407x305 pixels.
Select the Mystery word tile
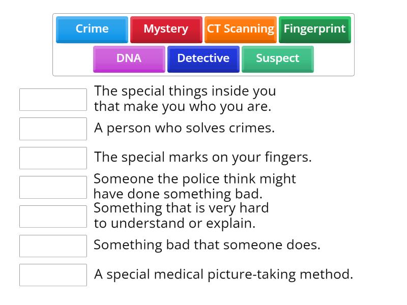click(x=166, y=29)
